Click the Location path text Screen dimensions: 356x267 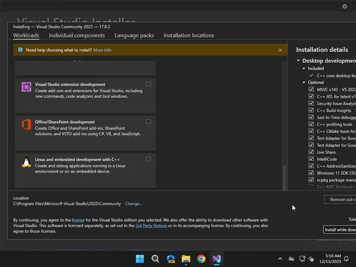click(67, 204)
